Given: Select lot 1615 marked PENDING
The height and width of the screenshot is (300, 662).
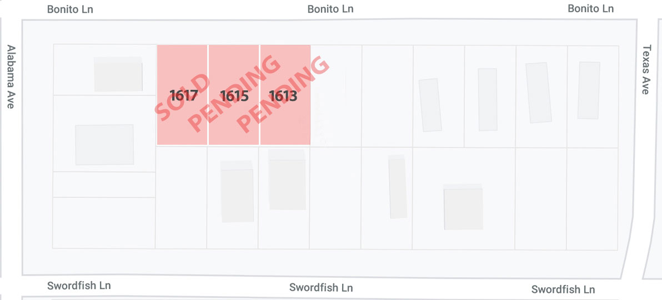Looking at the screenshot, I should (x=233, y=95).
